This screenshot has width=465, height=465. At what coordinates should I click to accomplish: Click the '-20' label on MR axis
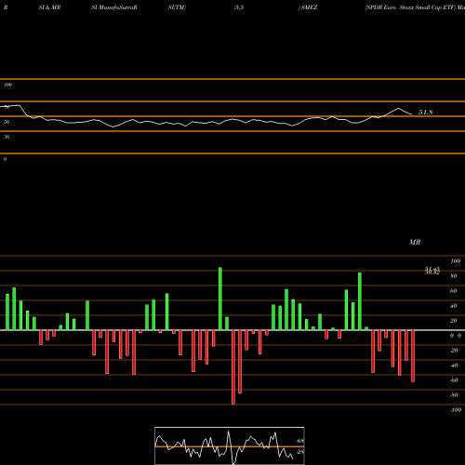pos(454,351)
